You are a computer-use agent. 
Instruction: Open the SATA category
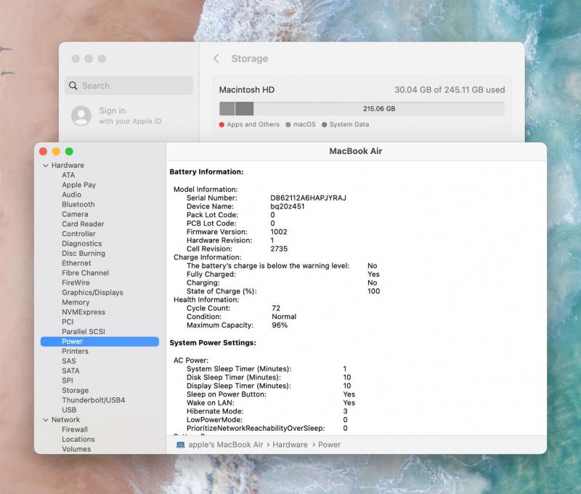tap(70, 371)
